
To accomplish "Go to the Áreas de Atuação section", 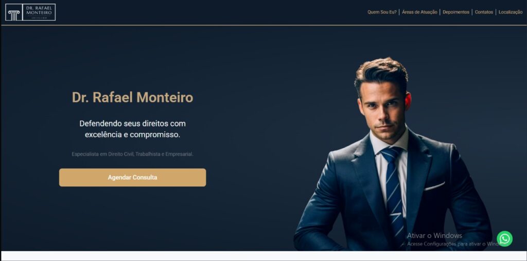I will [x=419, y=12].
